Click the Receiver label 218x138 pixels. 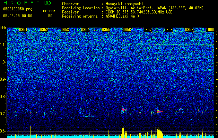(x=70, y=12)
